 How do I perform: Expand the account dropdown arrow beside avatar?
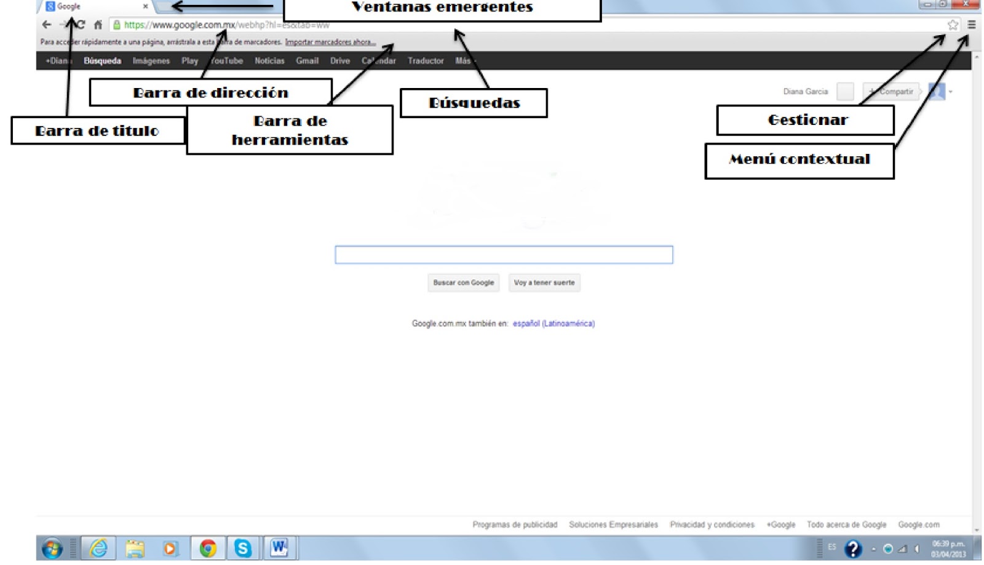point(951,92)
